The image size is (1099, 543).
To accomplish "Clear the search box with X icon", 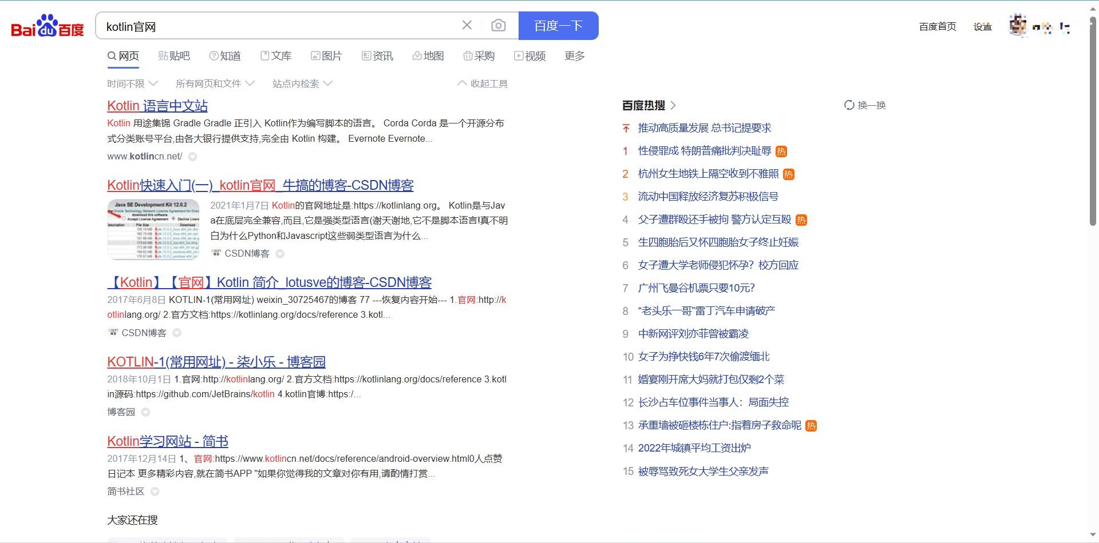I will point(467,25).
